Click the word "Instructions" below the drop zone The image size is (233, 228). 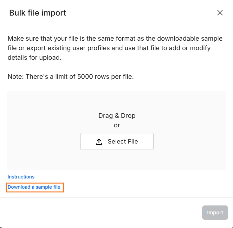21,177
